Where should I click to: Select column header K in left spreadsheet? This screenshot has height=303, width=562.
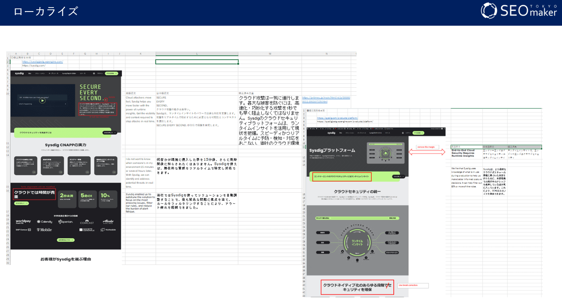point(140,54)
